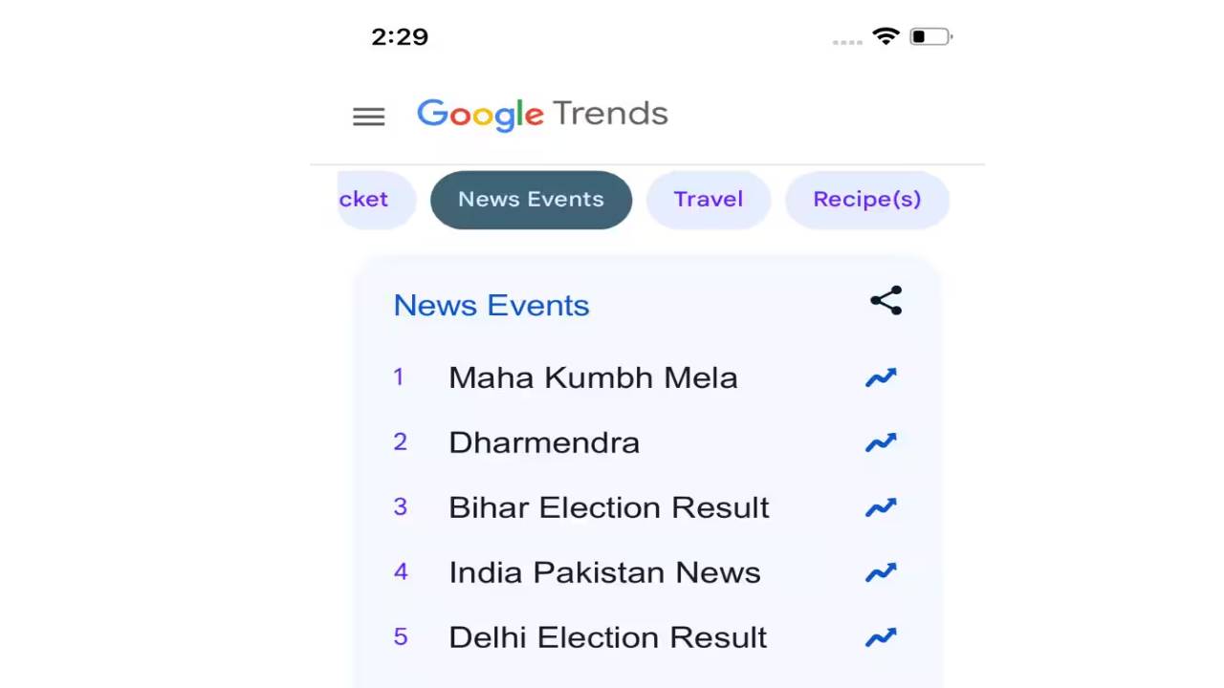The image size is (1224, 688).
Task: Click trending arrow for Delhi Election Result
Action: pos(881,637)
